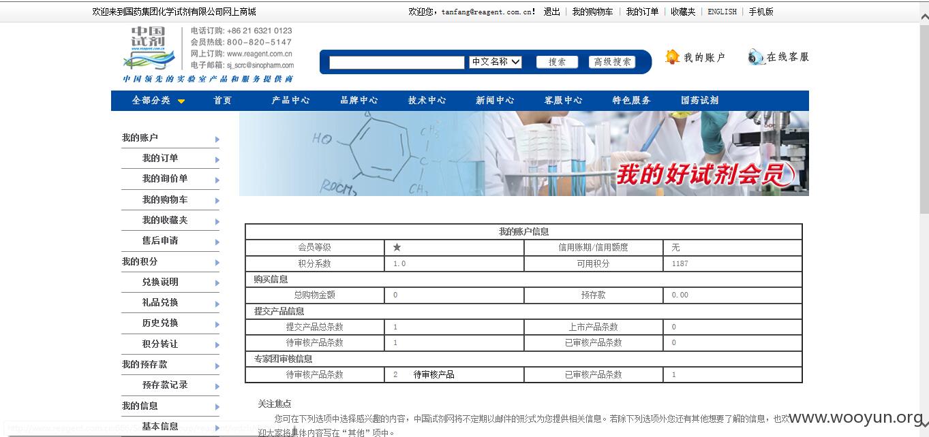Open 售后申请 in sidebar
929x437 pixels.
point(160,240)
